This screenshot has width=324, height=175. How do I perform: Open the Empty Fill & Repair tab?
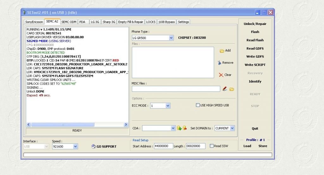(x=131, y=22)
